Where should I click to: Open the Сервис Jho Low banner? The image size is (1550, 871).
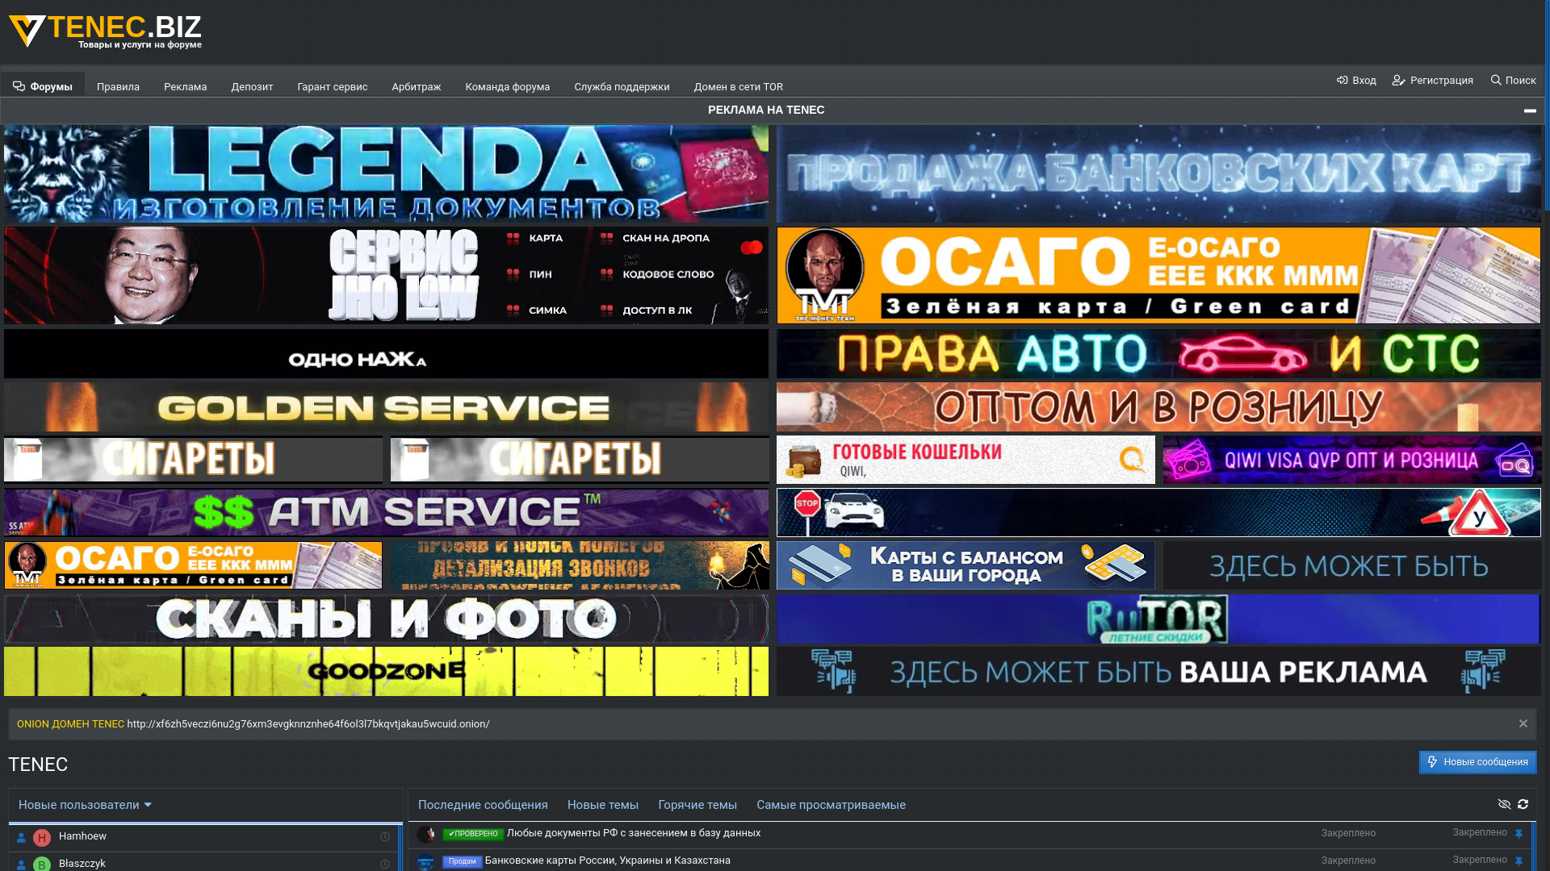386,275
